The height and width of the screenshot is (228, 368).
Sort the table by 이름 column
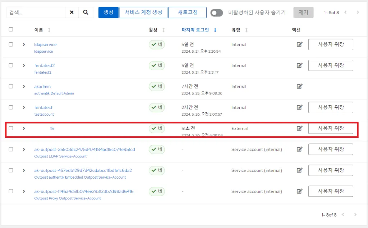point(38,30)
